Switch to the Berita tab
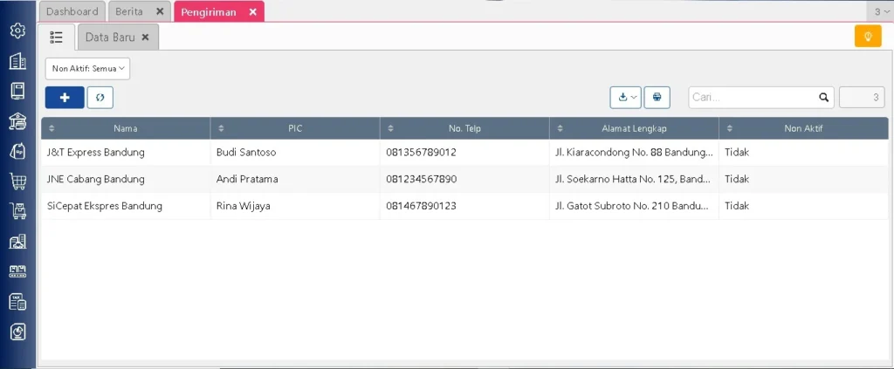The height and width of the screenshot is (369, 894). [x=129, y=11]
